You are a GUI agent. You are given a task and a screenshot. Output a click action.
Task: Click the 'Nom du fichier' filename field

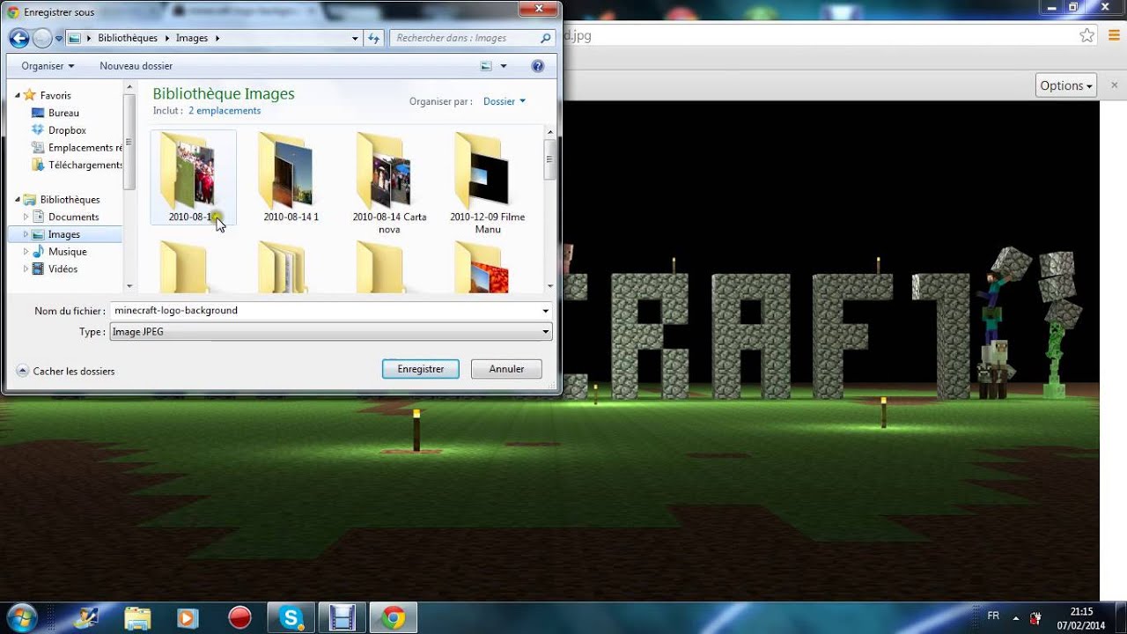pos(325,311)
